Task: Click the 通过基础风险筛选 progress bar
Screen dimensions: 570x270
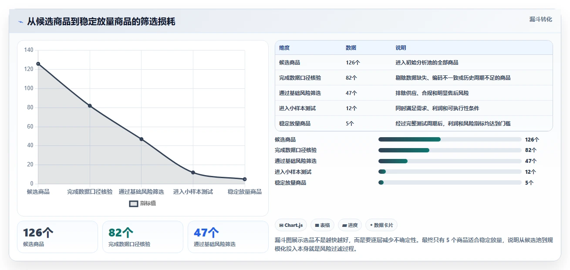Action: point(450,161)
